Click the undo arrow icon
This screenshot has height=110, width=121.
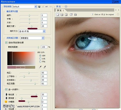pos(47,7)
